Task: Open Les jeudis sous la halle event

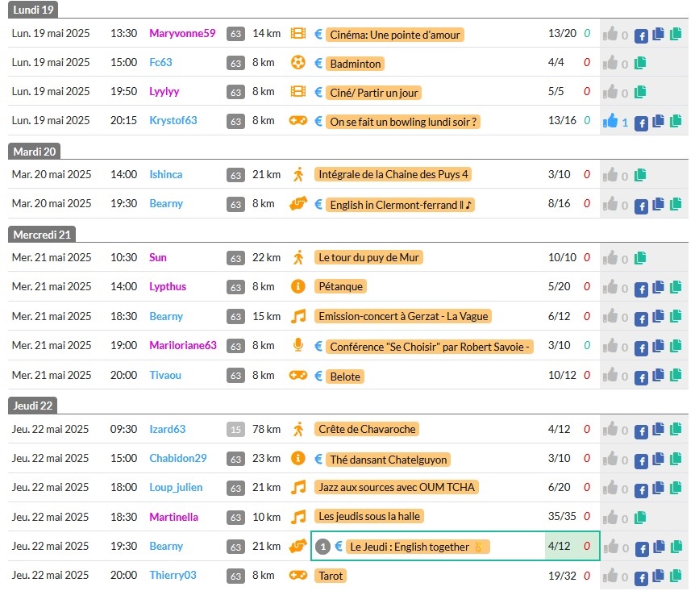Action: 369,517
